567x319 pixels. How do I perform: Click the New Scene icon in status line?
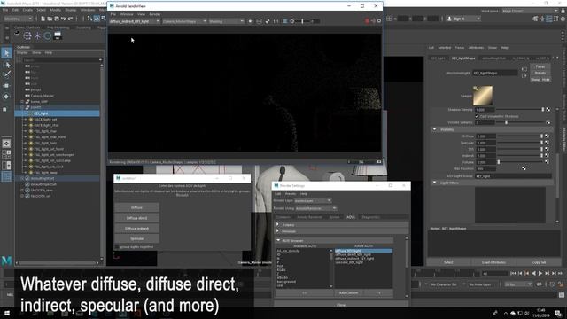coord(43,19)
